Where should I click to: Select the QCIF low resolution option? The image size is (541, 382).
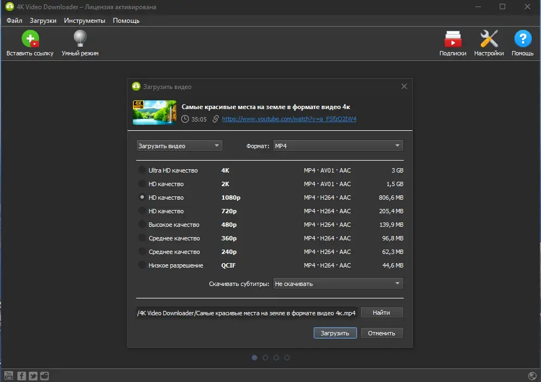tap(142, 265)
